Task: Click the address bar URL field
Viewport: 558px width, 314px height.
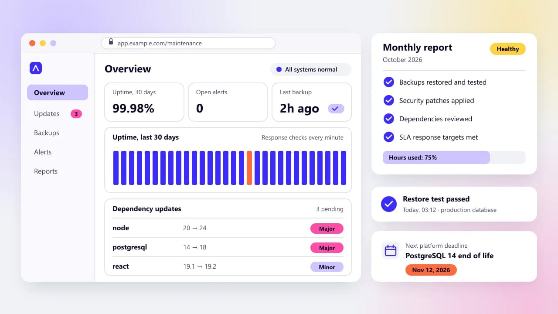Action: pyautogui.click(x=188, y=43)
